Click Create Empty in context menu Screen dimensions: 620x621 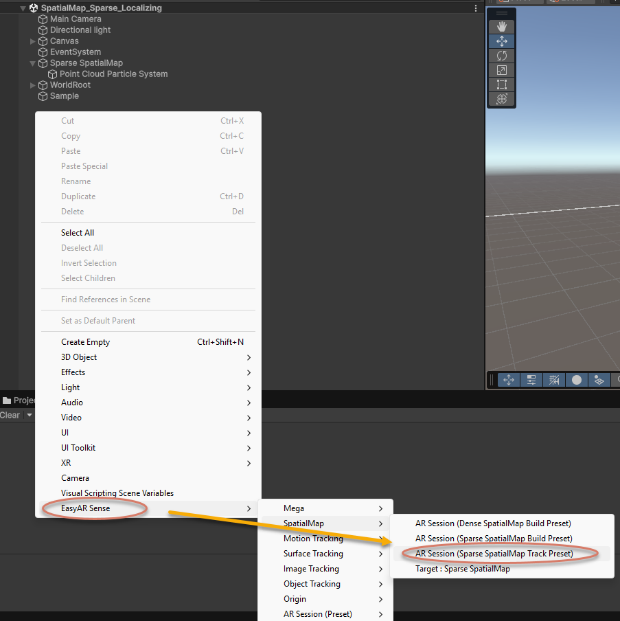[x=85, y=342]
